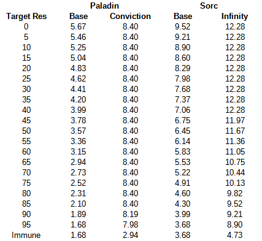Click the Paladin header label
The height and width of the screenshot is (241, 262).
[104, 6]
